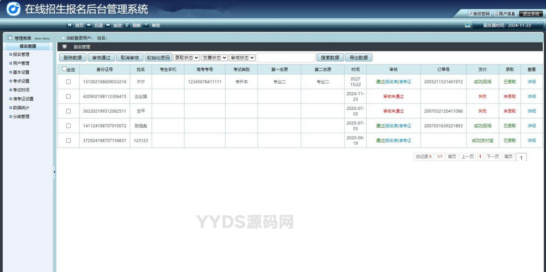Click the system logo in the header

pyautogui.click(x=13, y=9)
